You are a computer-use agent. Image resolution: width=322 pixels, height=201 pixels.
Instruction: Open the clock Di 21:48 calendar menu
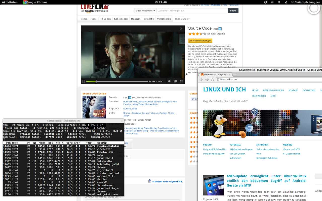pyautogui.click(x=161, y=2)
